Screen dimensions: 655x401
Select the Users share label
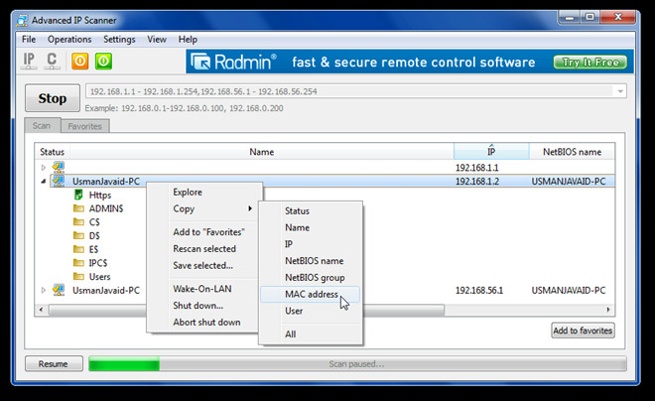(99, 277)
